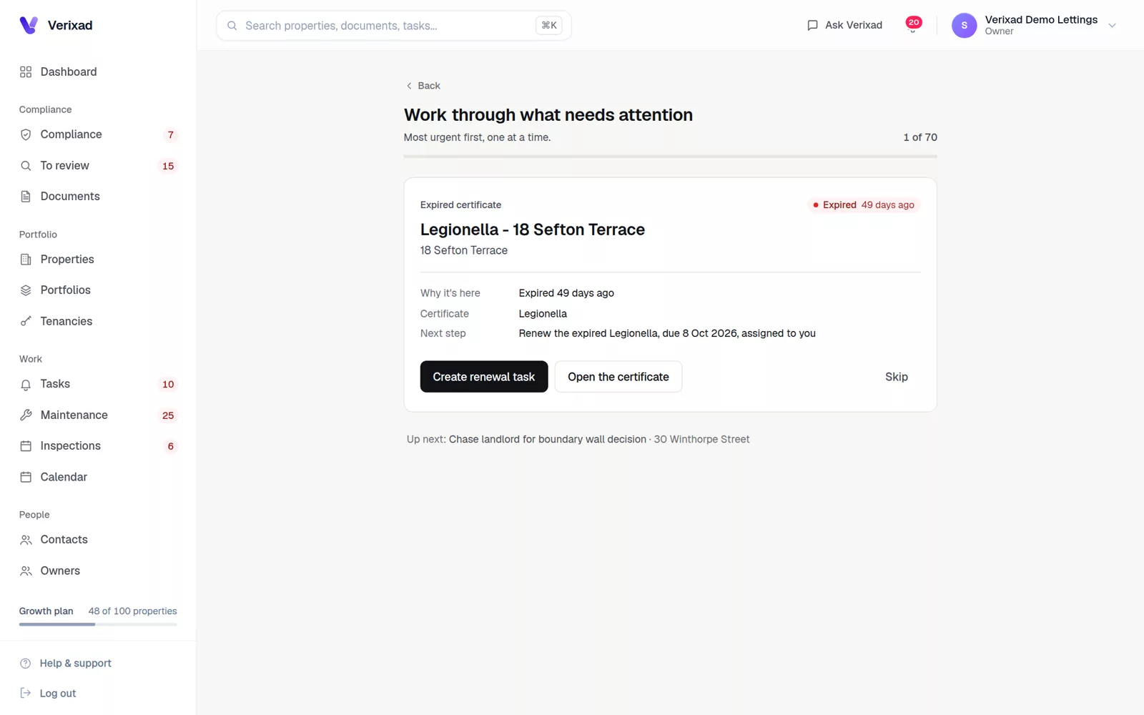Click the Documents file icon
The image size is (1144, 715).
pos(26,197)
